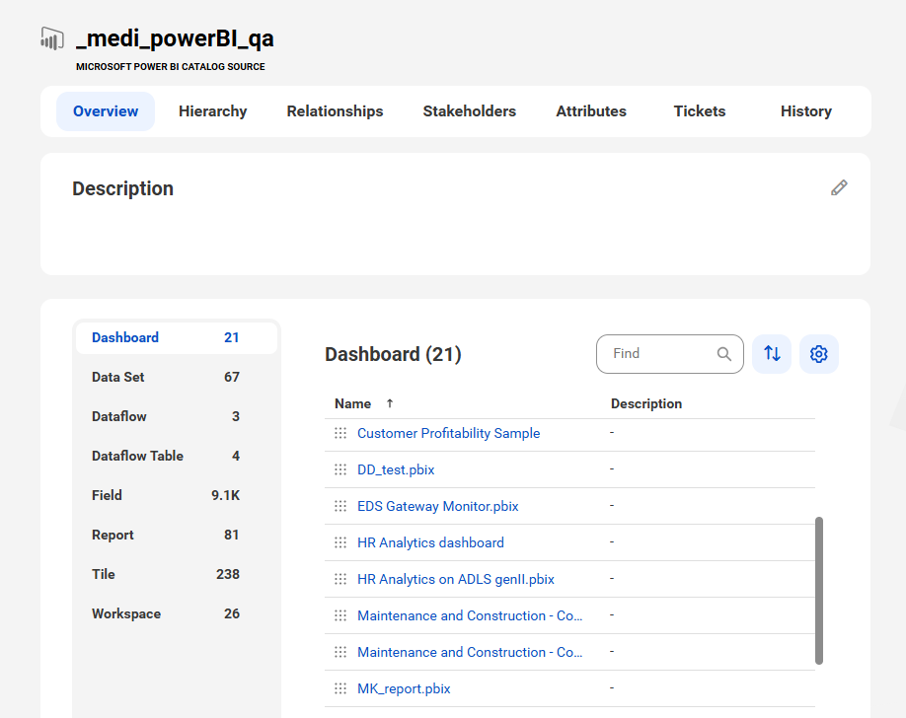Click the Description column header in table
Screen dimensions: 906x718
coord(646,403)
